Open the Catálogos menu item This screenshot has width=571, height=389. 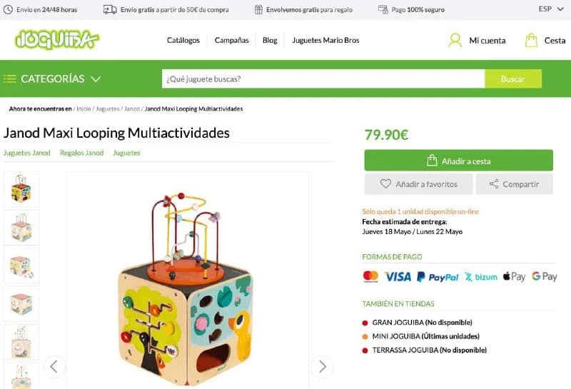point(183,40)
